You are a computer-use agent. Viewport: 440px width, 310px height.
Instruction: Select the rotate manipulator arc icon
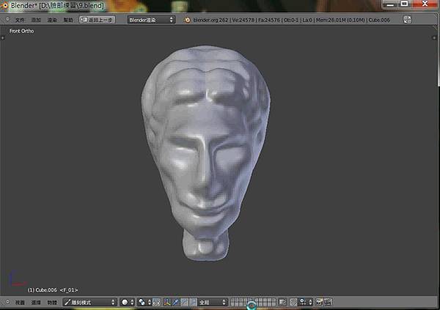(x=184, y=302)
